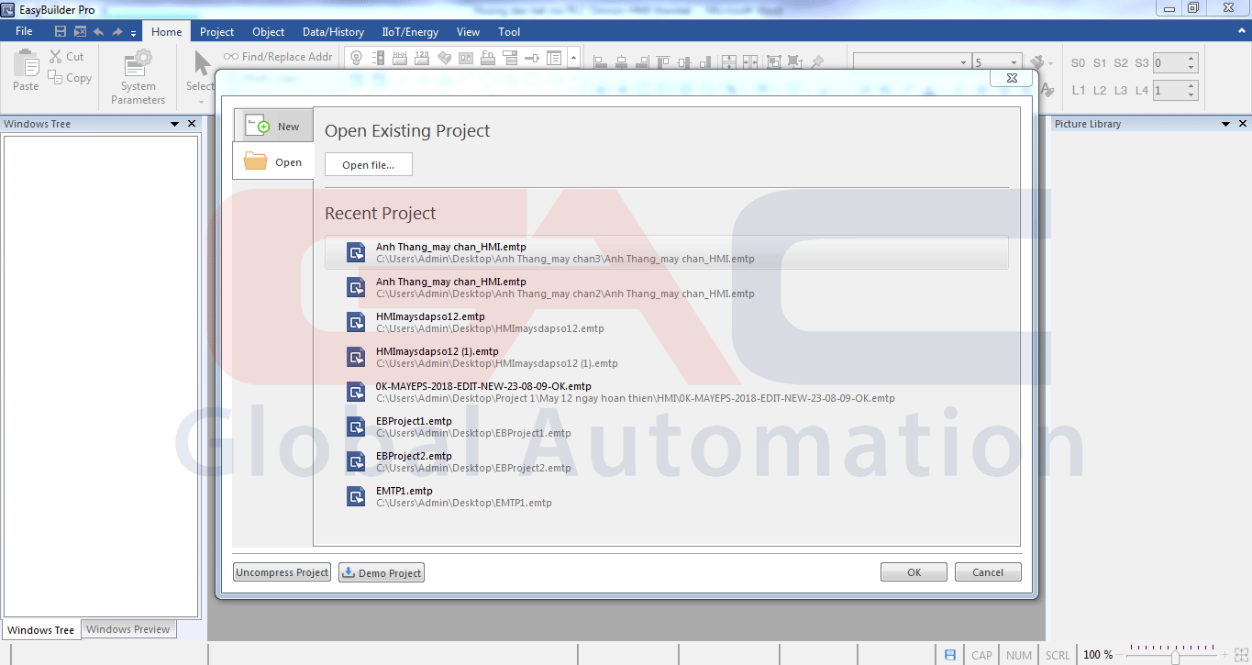Switch to the Project ribbon tab
1252x665 pixels.
[x=217, y=32]
